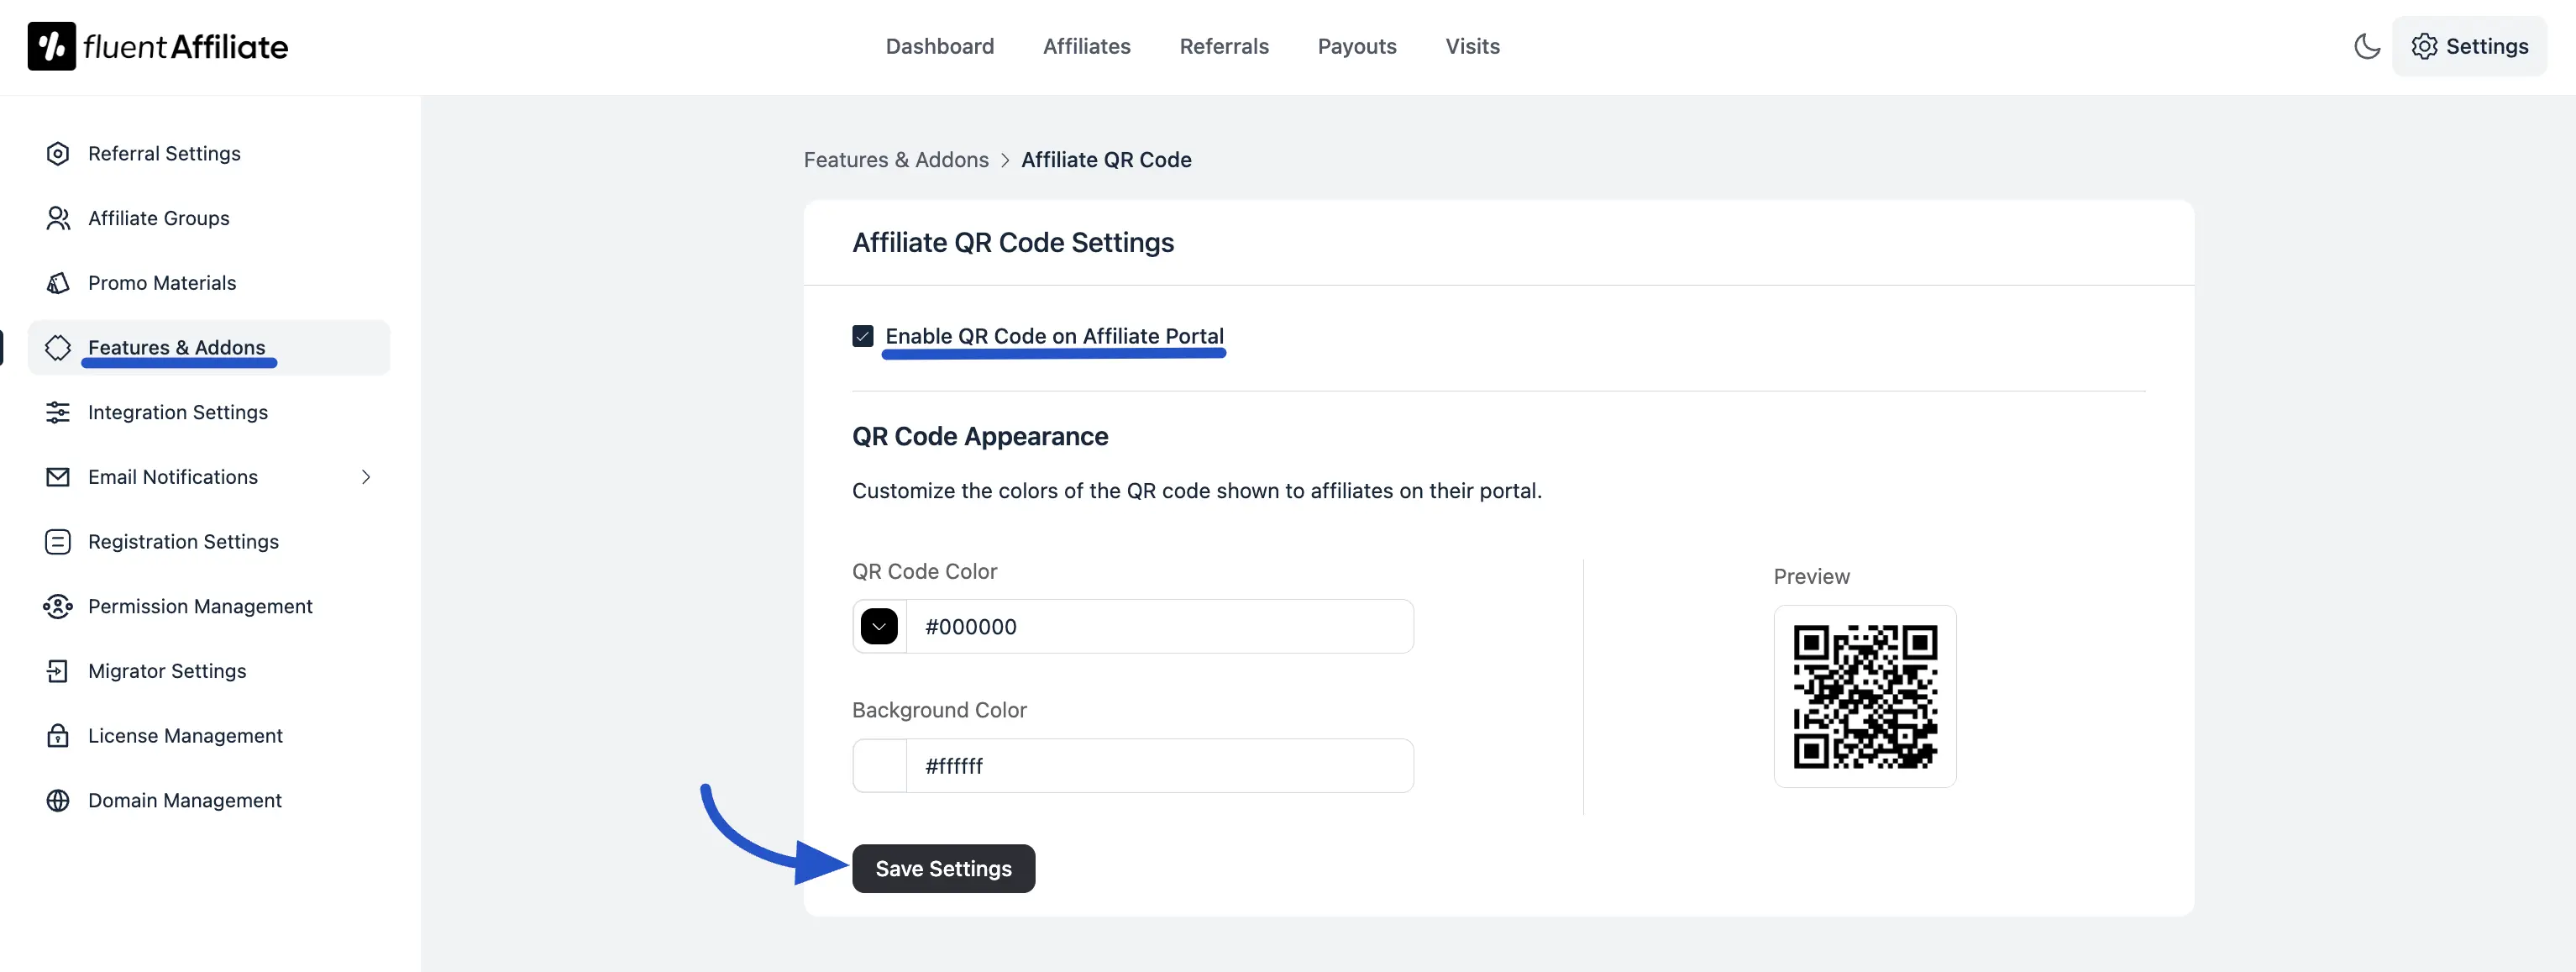Open the Background Color swatch selector
Viewport: 2576px width, 972px height.
(879, 765)
